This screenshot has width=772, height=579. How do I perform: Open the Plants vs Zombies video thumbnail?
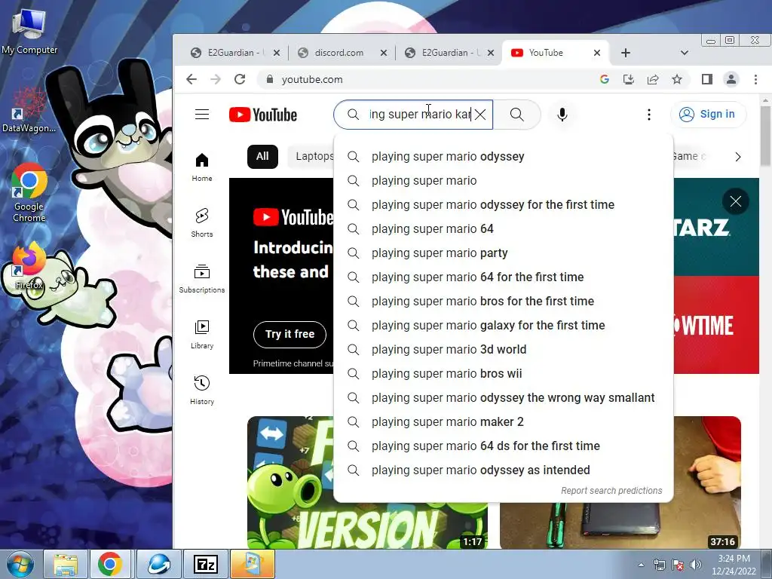(x=367, y=482)
